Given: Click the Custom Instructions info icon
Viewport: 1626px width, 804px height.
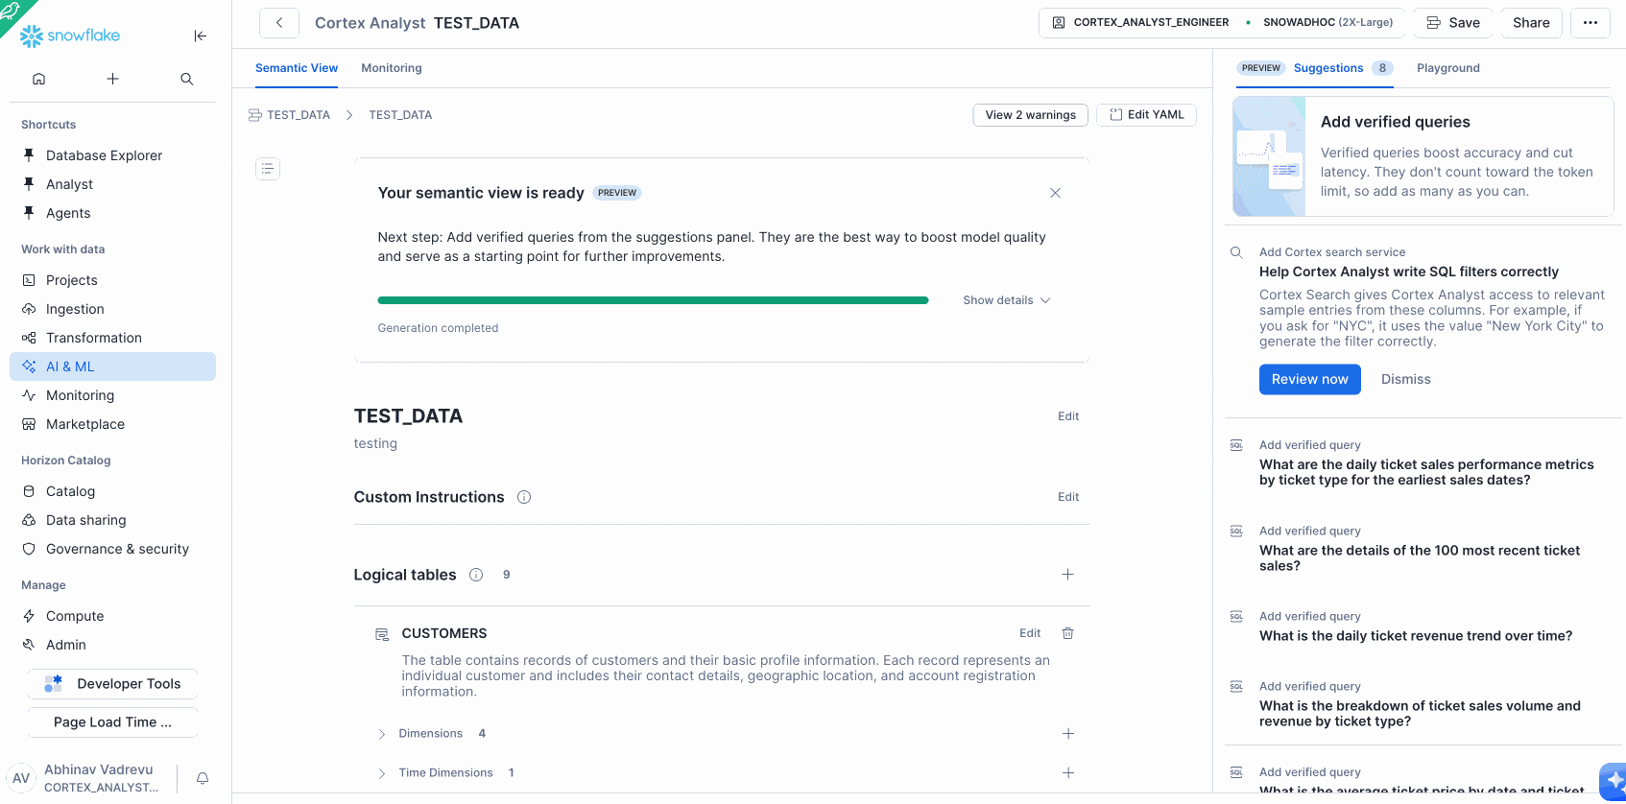Looking at the screenshot, I should pyautogui.click(x=524, y=497).
